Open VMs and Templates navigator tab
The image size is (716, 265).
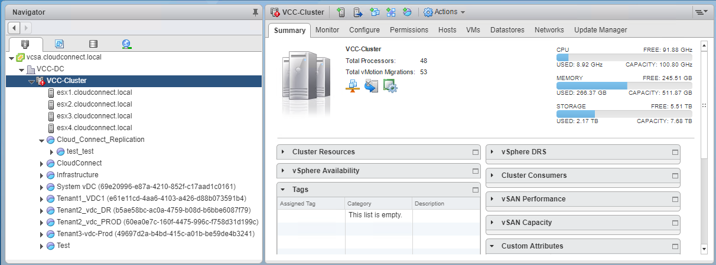click(59, 44)
